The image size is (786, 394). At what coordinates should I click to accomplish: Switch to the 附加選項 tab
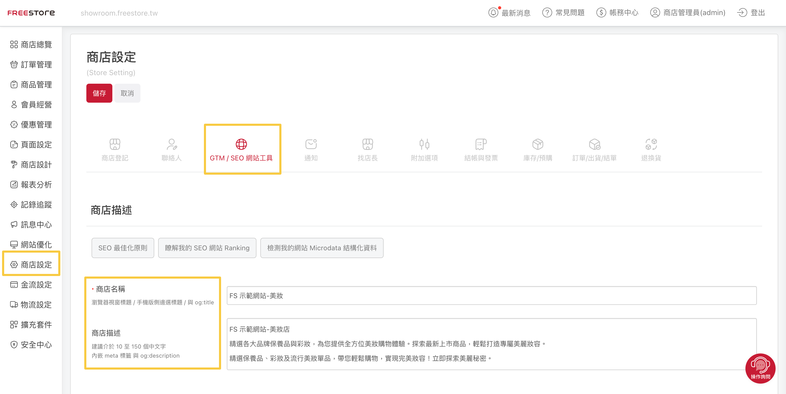point(424,150)
